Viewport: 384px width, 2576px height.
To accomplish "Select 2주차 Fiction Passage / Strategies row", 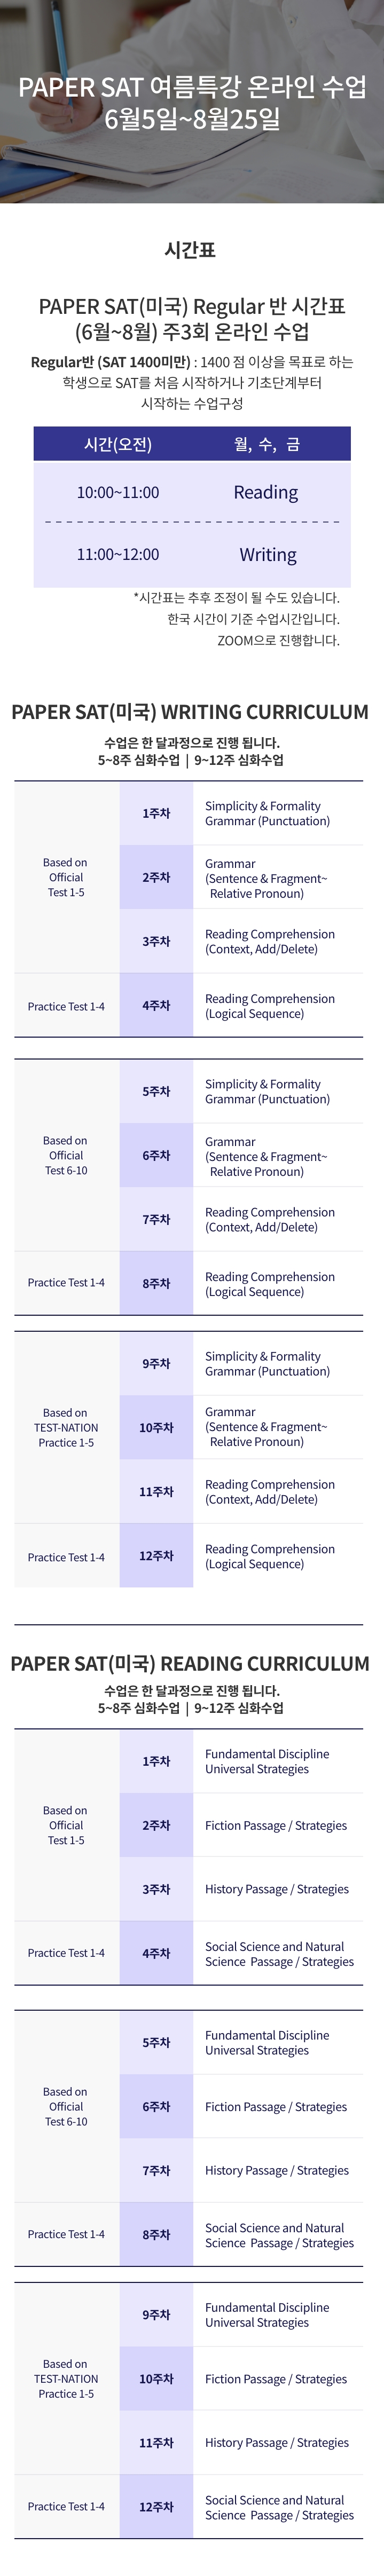I will 241,1825.
